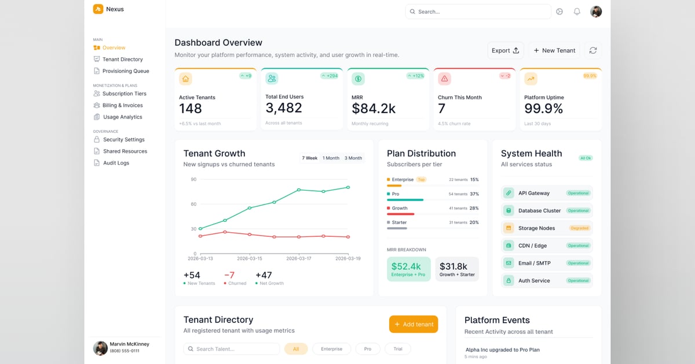
Task: Switch chart to 1 Month view
Action: 330,158
